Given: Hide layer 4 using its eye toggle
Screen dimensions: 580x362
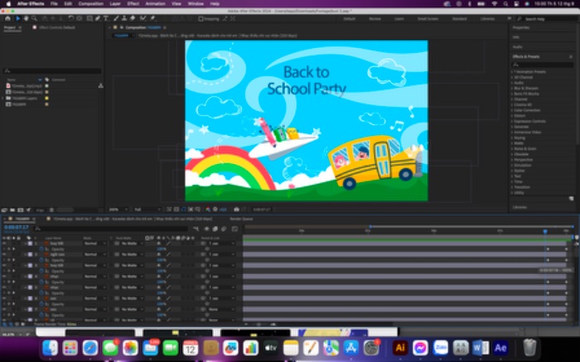Looking at the screenshot, I should tap(4, 276).
